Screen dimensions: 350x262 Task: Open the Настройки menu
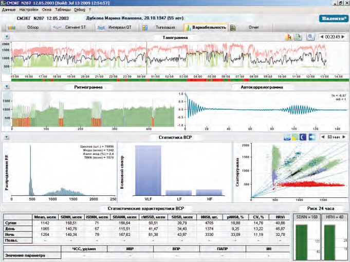click(28, 9)
